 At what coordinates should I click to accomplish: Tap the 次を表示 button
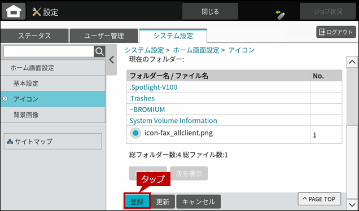pyautogui.click(x=189, y=173)
